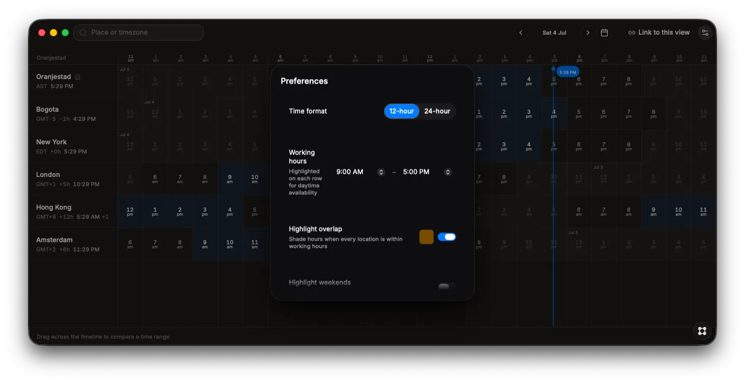Click Link to this view
The height and width of the screenshot is (383, 745).
click(x=659, y=33)
